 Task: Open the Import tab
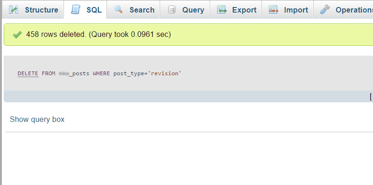(288, 10)
